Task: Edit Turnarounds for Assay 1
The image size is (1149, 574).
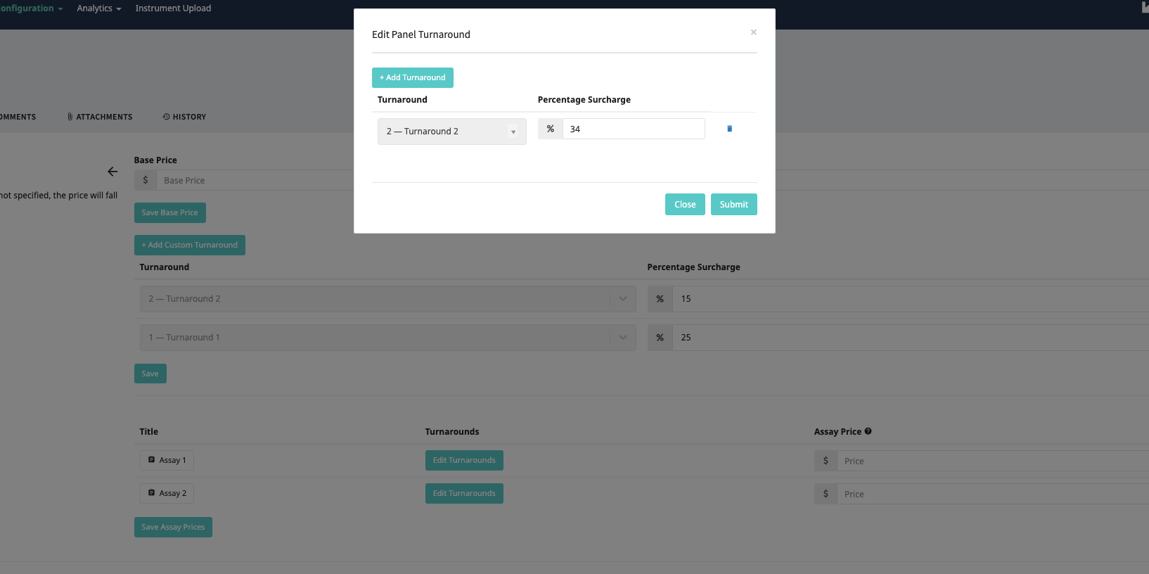Action: 463,460
